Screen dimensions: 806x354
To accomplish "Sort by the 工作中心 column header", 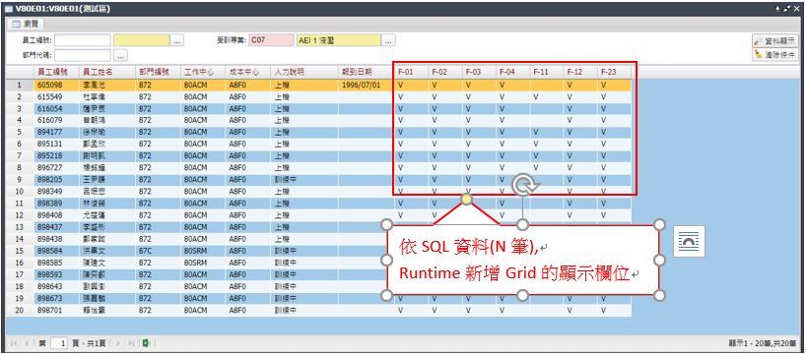I will (203, 73).
